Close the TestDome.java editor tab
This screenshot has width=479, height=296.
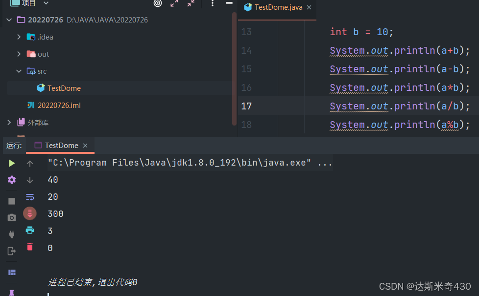309,7
